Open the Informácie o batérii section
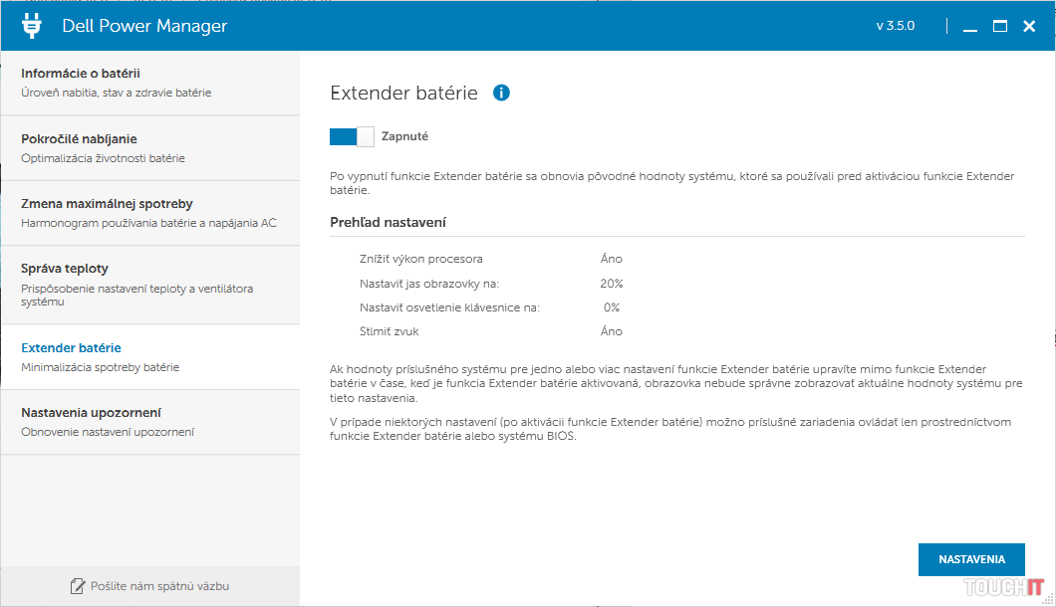This screenshot has width=1056, height=607. click(149, 83)
